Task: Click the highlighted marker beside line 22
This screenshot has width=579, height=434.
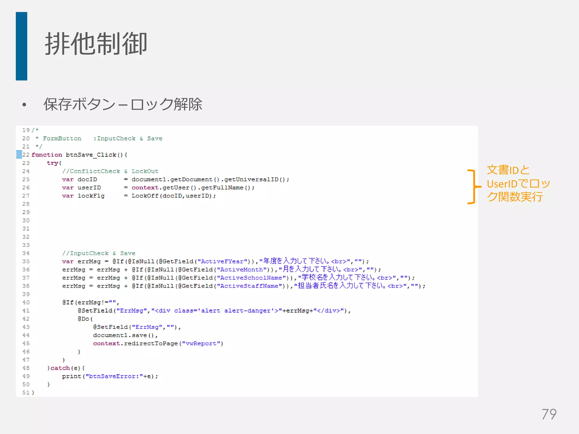Action: click(x=19, y=155)
